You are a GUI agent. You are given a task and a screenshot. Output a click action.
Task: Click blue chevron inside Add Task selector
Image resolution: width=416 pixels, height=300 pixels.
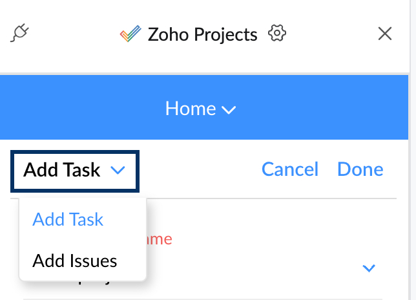118,170
